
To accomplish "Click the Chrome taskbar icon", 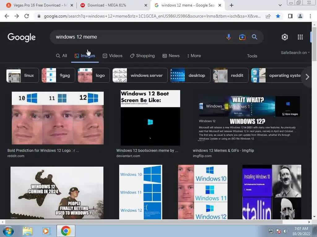I will (66, 231).
